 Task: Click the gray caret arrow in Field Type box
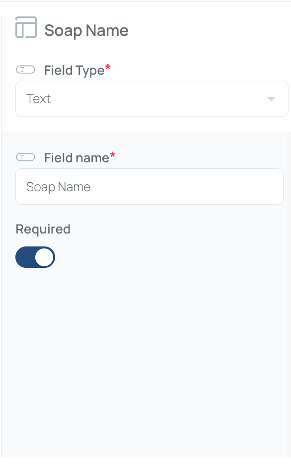point(271,99)
